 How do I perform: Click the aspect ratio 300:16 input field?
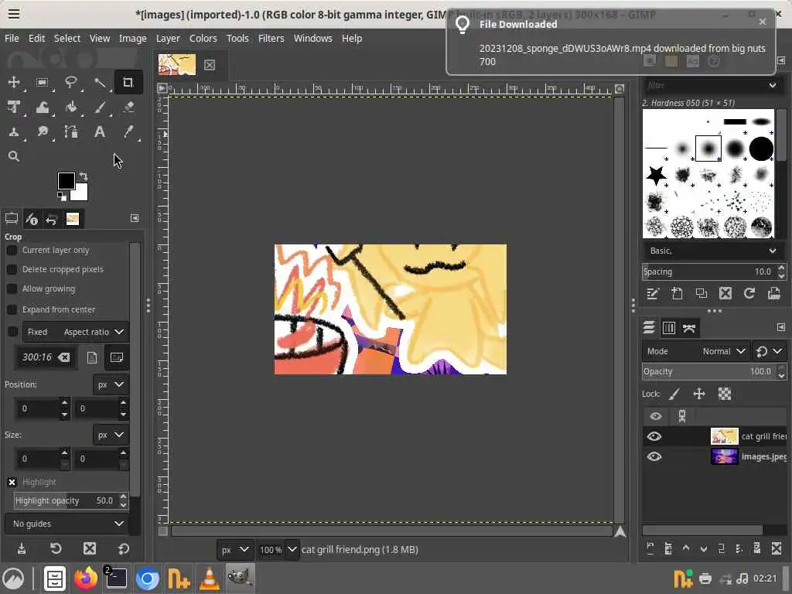(44, 357)
